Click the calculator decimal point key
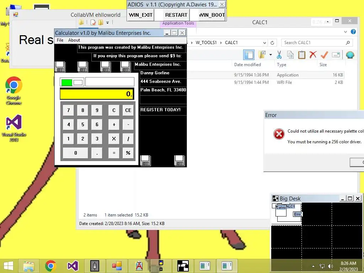The image size is (364, 273). pyautogui.click(x=97, y=153)
